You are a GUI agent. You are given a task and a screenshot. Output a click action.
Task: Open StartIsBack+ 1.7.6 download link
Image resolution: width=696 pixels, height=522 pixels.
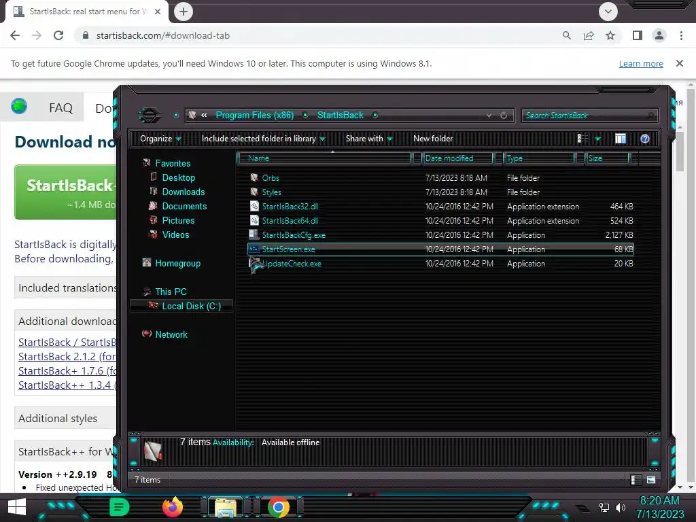67,370
